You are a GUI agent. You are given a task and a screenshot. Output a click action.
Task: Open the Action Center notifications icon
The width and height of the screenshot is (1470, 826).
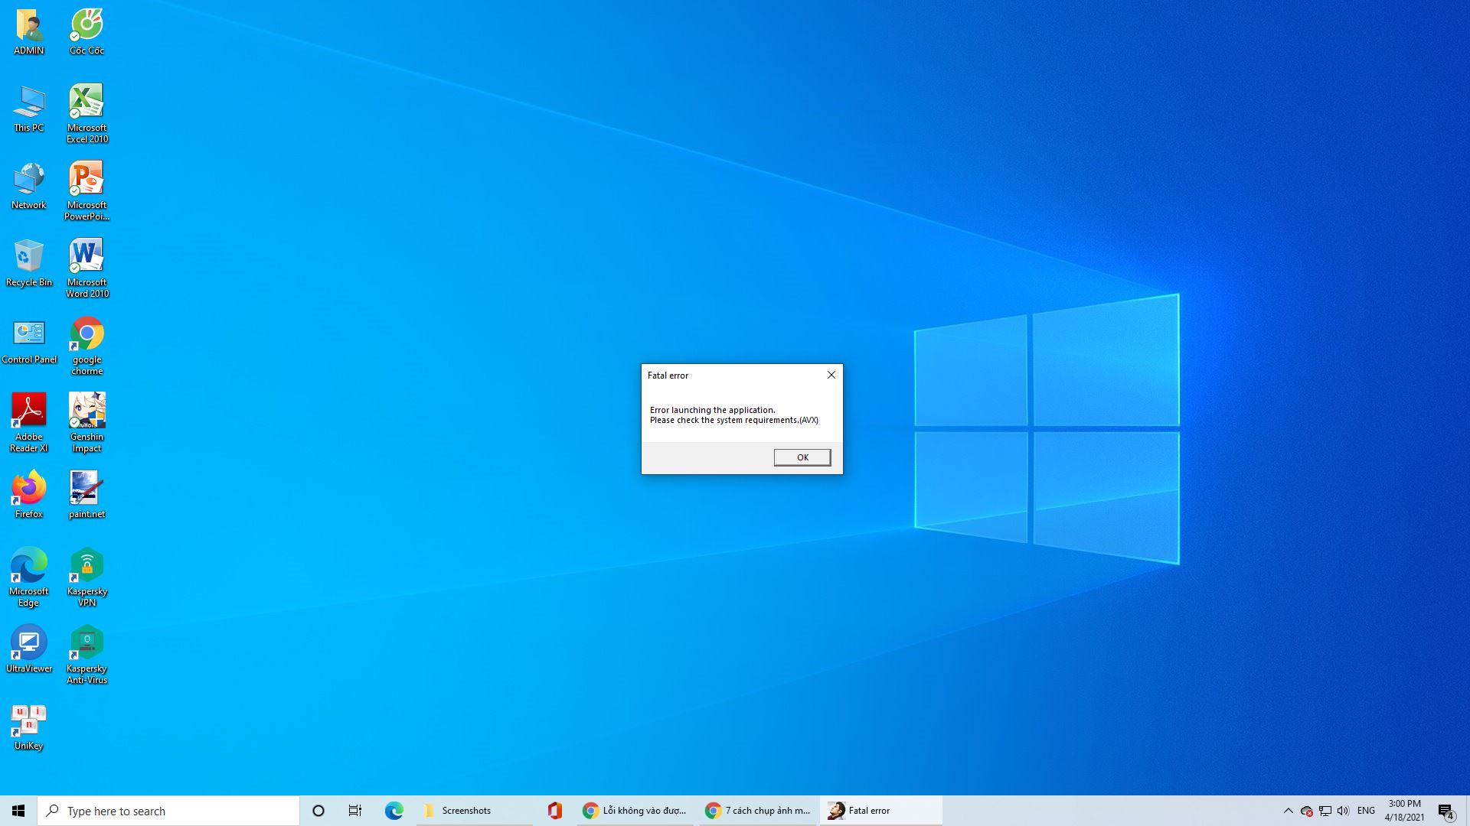[x=1445, y=811]
